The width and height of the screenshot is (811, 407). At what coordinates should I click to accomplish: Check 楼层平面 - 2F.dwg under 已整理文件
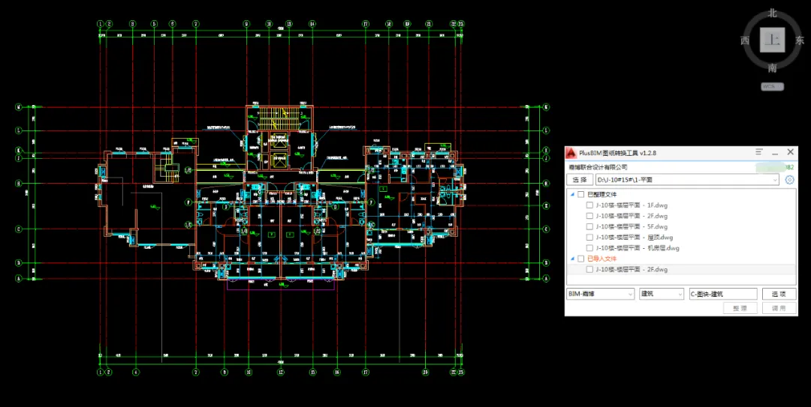click(x=589, y=216)
